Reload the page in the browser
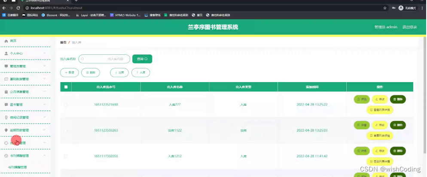This screenshot has width=427, height=177. 18,8
